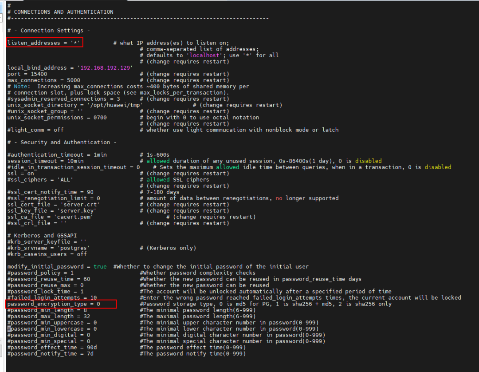479x372 pixels.
Task: Click '#password_min_length = 8' line
Action: click(47, 310)
